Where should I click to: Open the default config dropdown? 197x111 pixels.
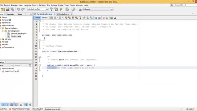coord(38,9)
